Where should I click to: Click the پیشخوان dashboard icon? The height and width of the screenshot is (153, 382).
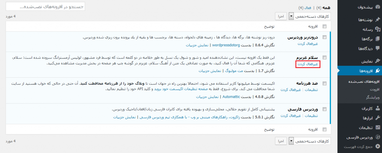coord(378,7)
